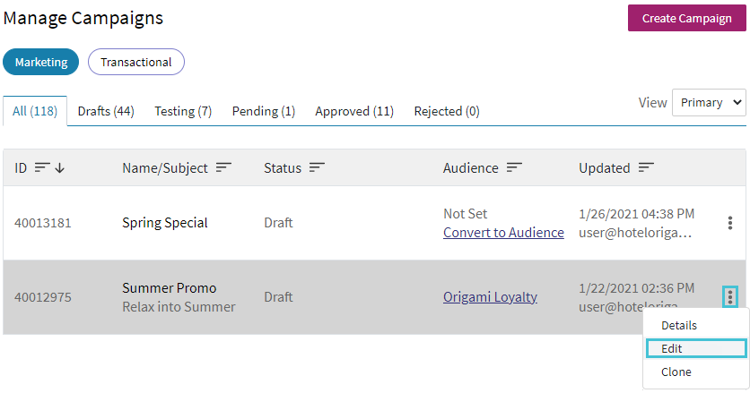Open the View Primary dropdown

(709, 102)
